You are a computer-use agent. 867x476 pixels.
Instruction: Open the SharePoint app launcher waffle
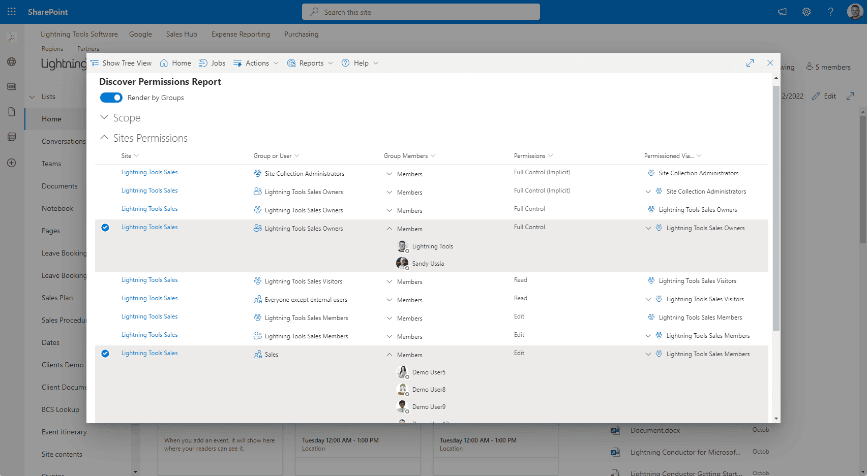11,11
